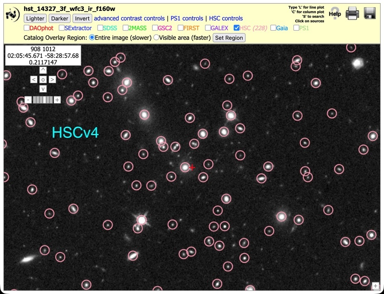Enable the 2MASS catalog overlay

coord(126,28)
